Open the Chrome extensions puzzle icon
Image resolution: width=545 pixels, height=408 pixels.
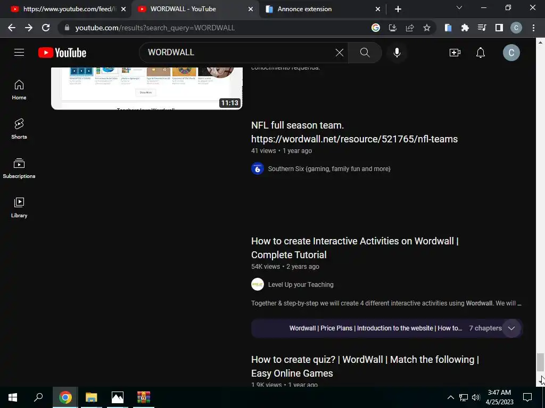465,28
